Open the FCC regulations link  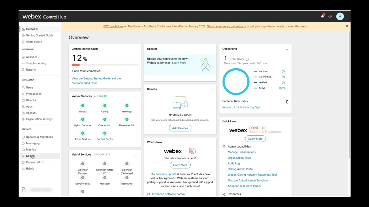pos(113,26)
